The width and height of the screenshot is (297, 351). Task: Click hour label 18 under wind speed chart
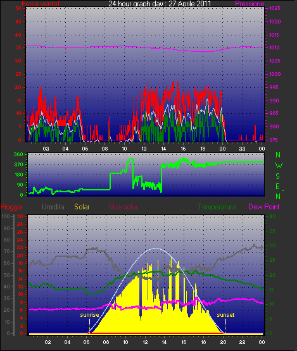[x=203, y=149]
